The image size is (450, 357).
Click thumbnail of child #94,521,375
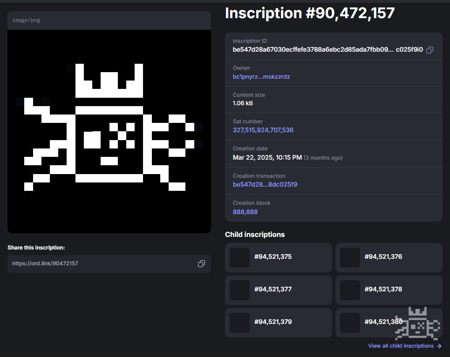pyautogui.click(x=239, y=257)
